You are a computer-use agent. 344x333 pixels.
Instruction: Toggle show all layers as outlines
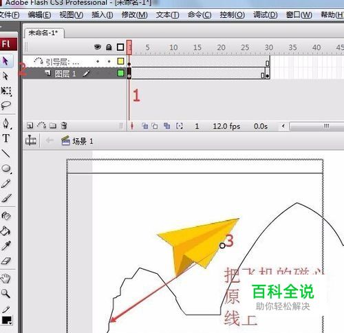pyautogui.click(x=120, y=47)
